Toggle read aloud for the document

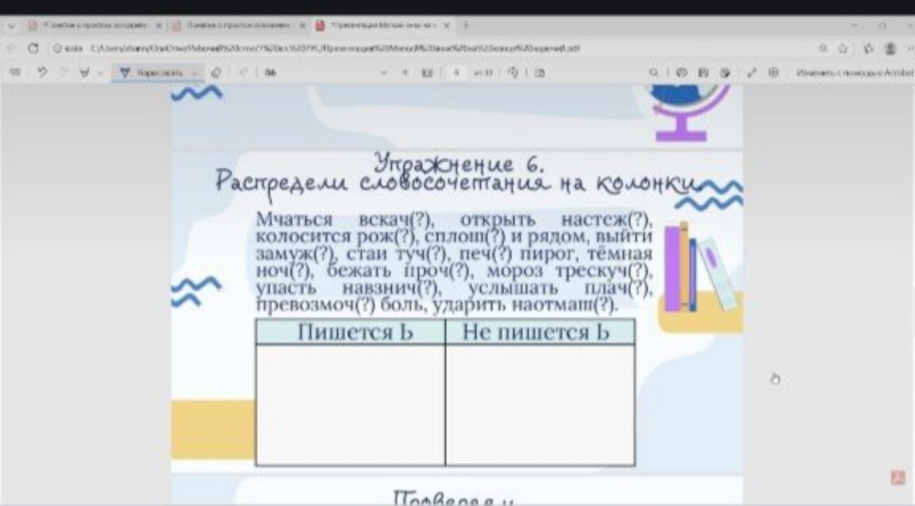tap(681, 73)
